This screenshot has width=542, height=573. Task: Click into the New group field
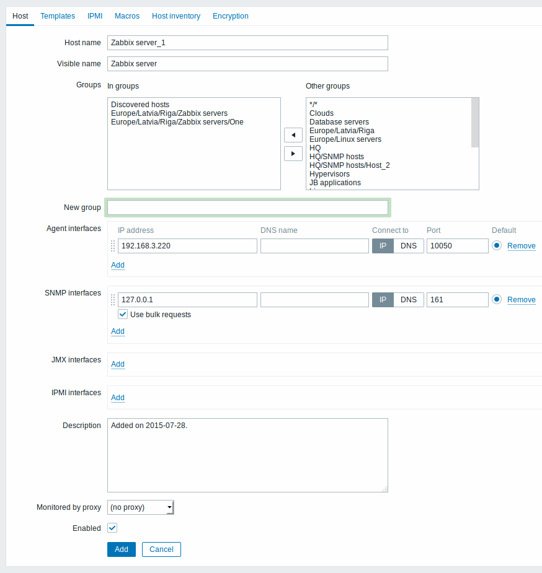[247, 208]
